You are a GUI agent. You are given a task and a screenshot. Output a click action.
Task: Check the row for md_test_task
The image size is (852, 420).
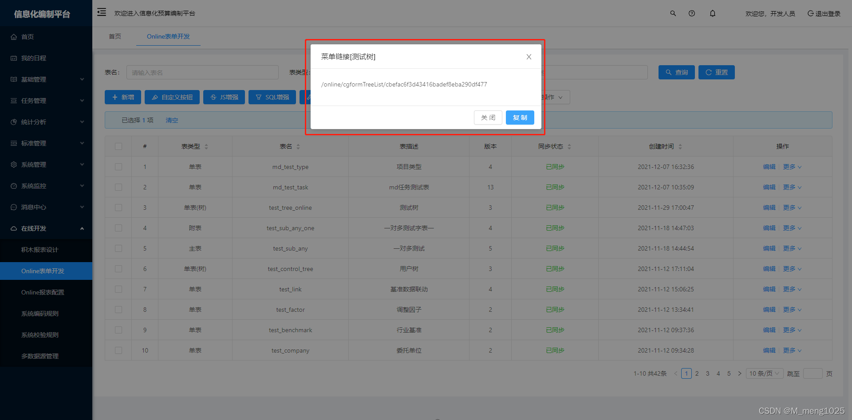pos(118,187)
